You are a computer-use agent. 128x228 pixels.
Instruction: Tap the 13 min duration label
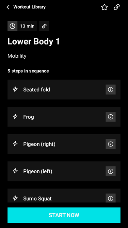coord(27,26)
